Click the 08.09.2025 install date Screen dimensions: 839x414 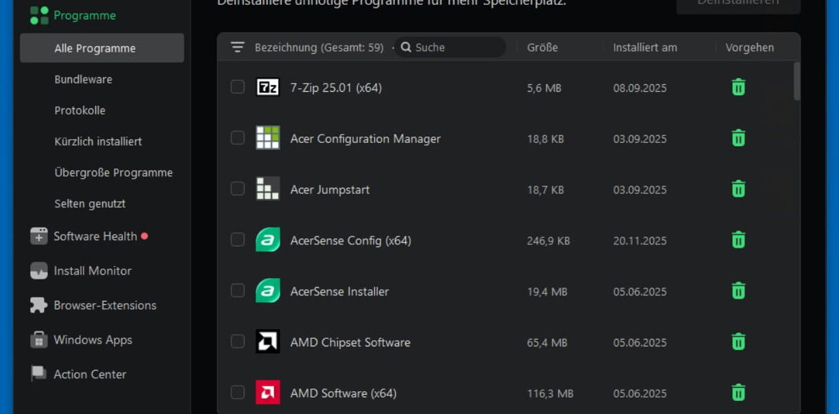(639, 88)
